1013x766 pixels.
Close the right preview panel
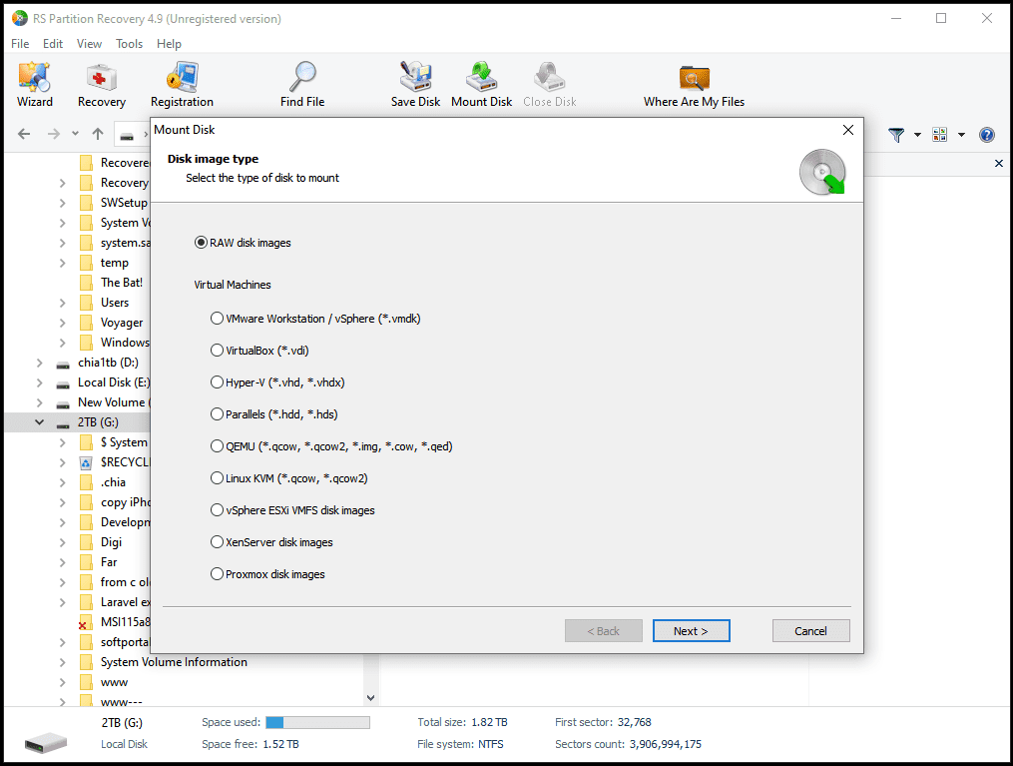point(999,163)
